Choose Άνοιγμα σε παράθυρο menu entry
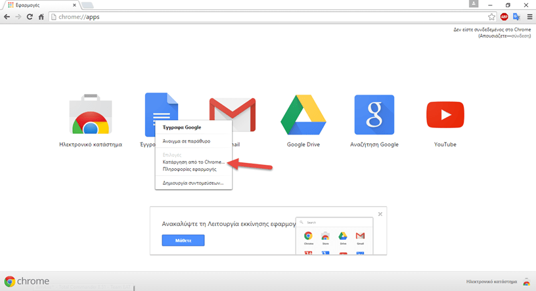This screenshot has width=536, height=291. click(194, 141)
